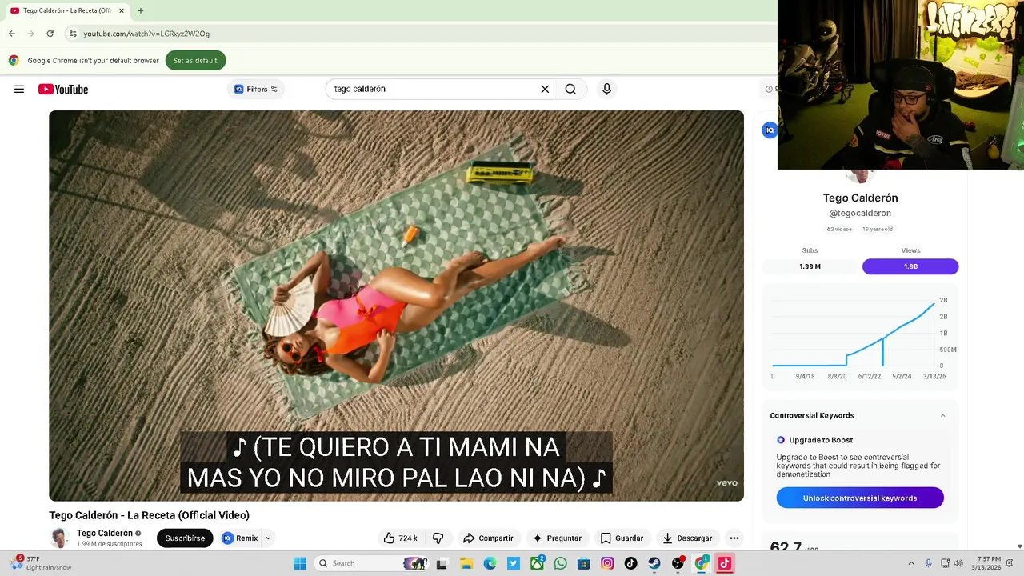Click the Remix button

[239, 538]
